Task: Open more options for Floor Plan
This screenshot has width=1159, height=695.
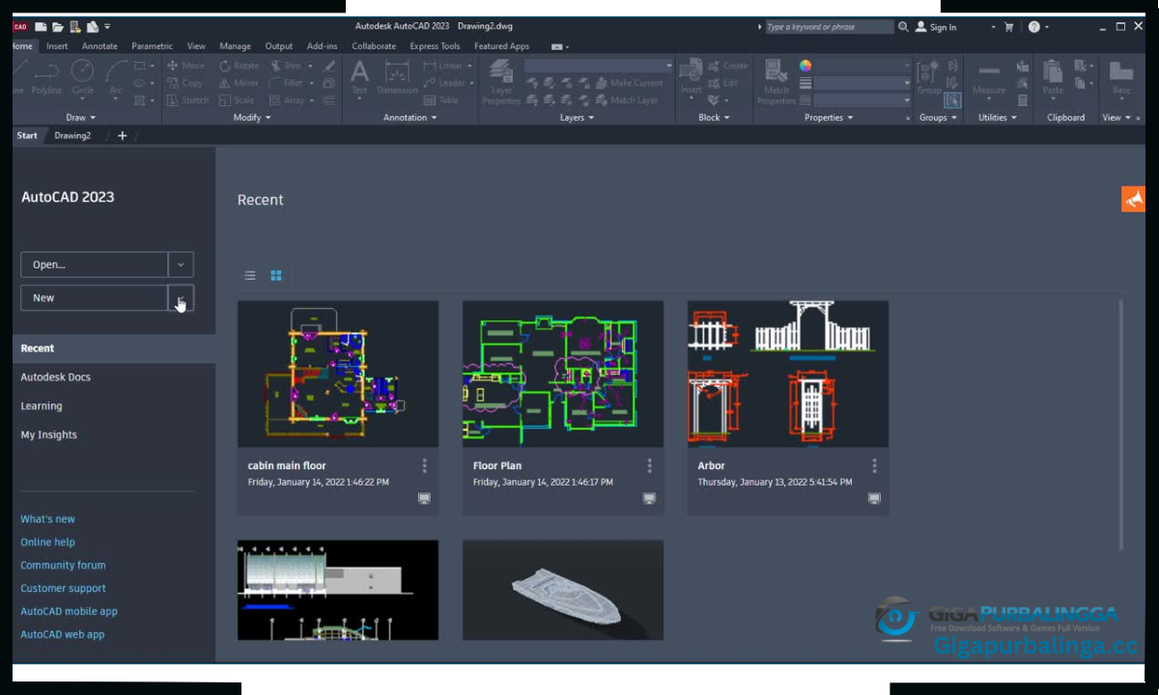Action: (649, 466)
